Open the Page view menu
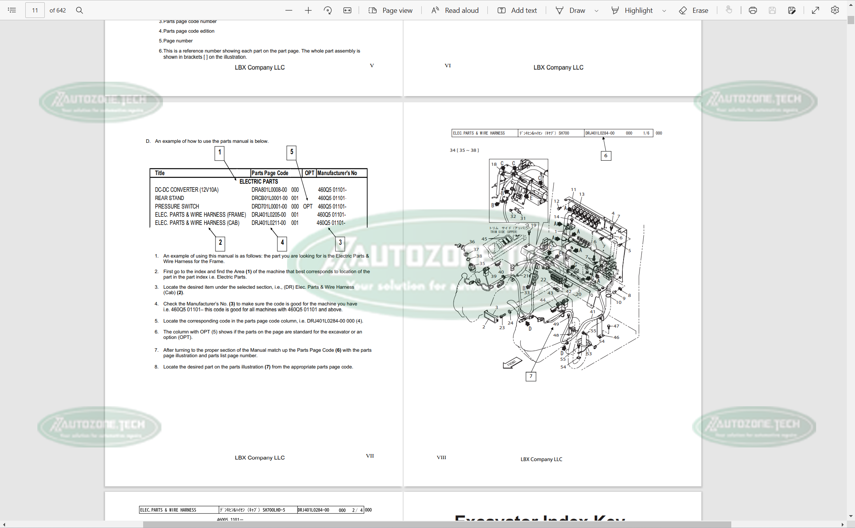The height and width of the screenshot is (528, 855). [391, 11]
